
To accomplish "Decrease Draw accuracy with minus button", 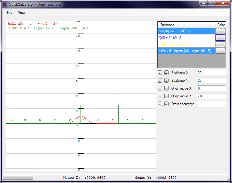I will [160, 104].
